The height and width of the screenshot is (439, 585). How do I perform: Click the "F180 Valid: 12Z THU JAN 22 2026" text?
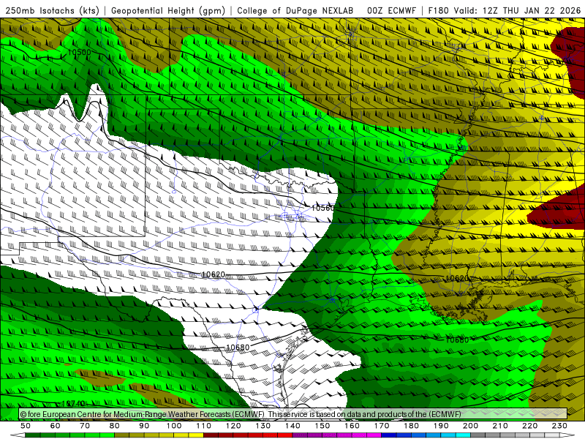click(x=505, y=10)
